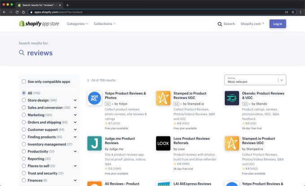Select the Finding products filter
Viewport: 305px width, 186px height.
click(24, 137)
